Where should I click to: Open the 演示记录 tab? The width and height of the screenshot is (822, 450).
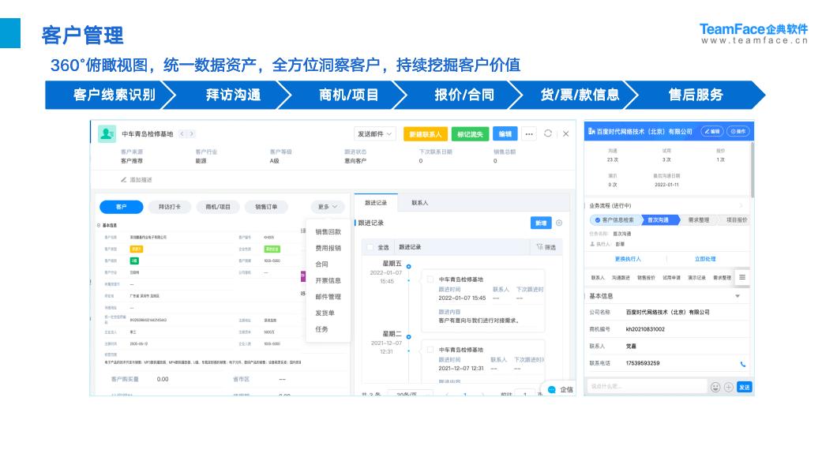(696, 278)
